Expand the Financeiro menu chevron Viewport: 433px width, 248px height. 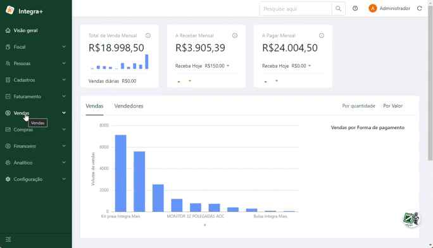pos(64,146)
